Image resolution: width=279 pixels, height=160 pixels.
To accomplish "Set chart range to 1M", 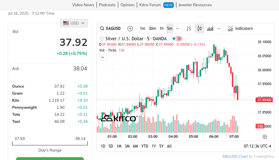I will pos(119,146).
